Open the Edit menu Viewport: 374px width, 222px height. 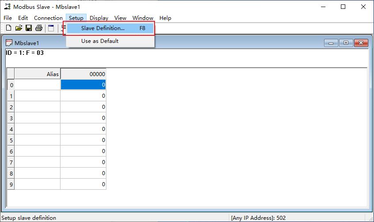pyautogui.click(x=23, y=18)
